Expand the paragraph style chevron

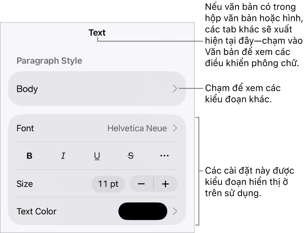pyautogui.click(x=175, y=89)
